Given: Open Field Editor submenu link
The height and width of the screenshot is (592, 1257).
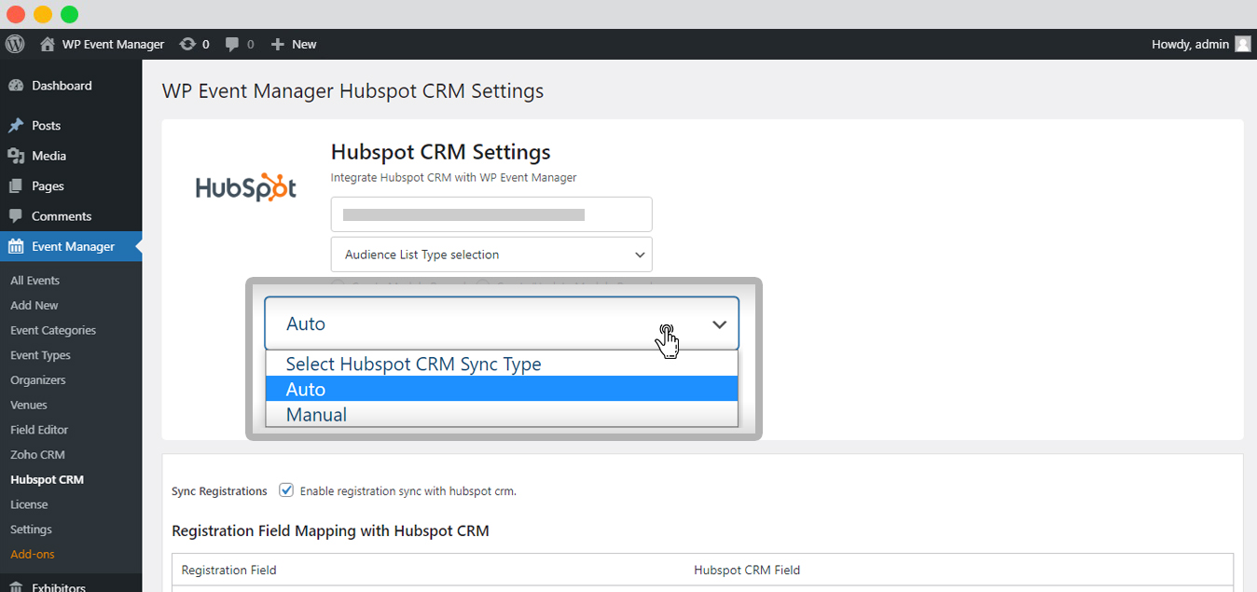Looking at the screenshot, I should pos(39,430).
